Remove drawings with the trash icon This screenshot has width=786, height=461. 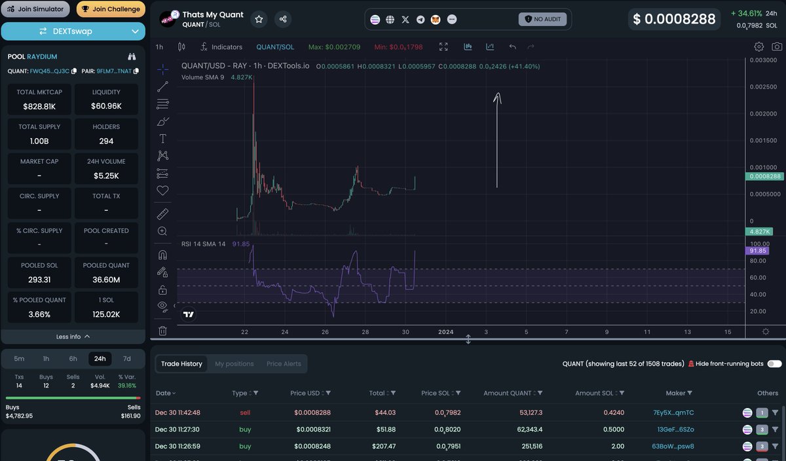162,331
